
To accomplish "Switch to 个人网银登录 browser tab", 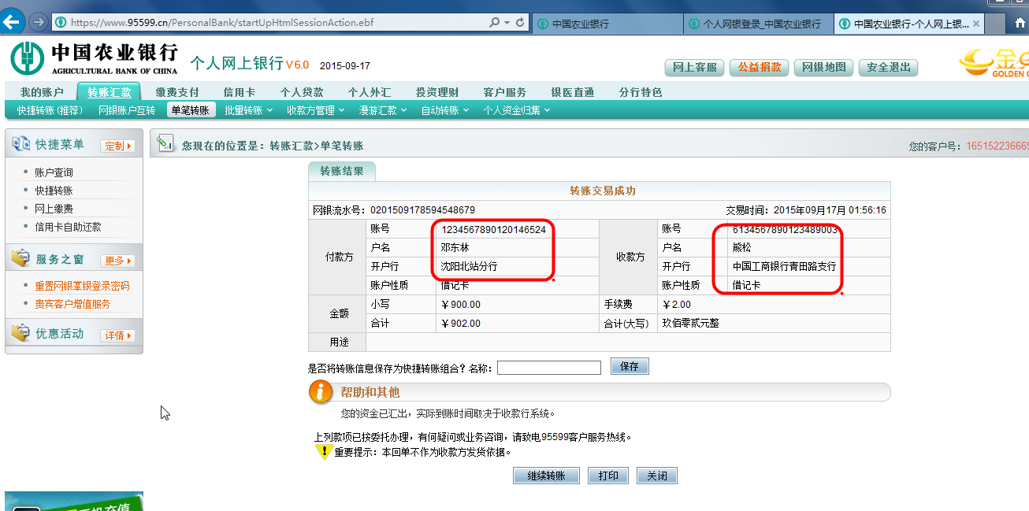I will (x=757, y=24).
